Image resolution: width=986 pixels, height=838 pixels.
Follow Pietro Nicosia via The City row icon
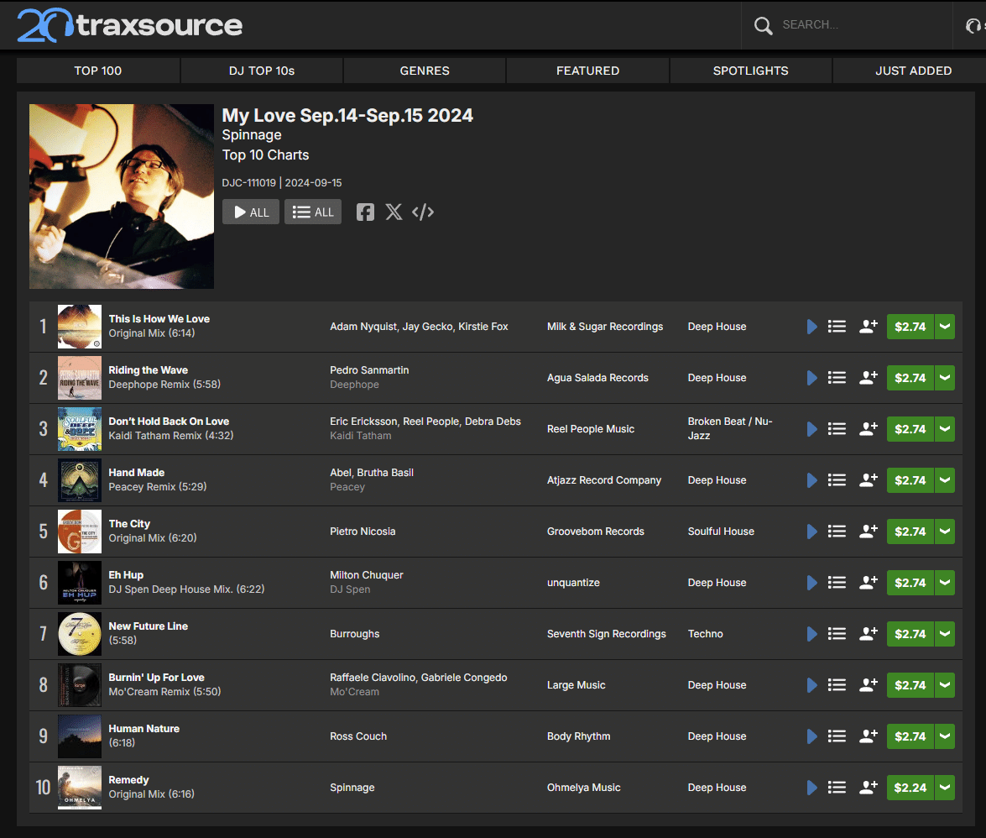(869, 531)
